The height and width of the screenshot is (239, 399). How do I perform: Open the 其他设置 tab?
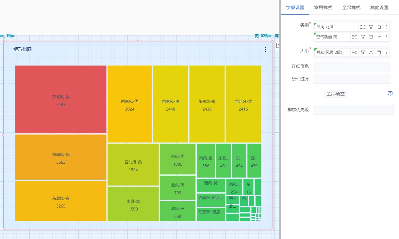tap(379, 7)
